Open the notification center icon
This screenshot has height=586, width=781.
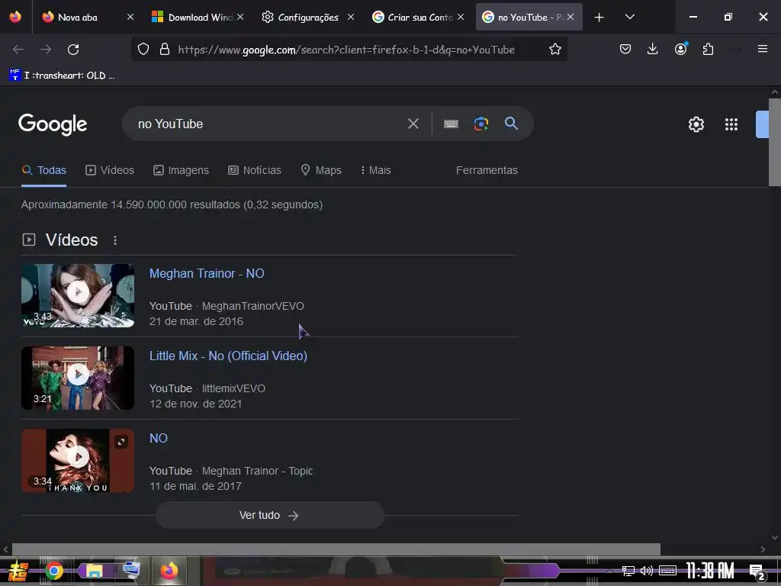click(x=757, y=572)
